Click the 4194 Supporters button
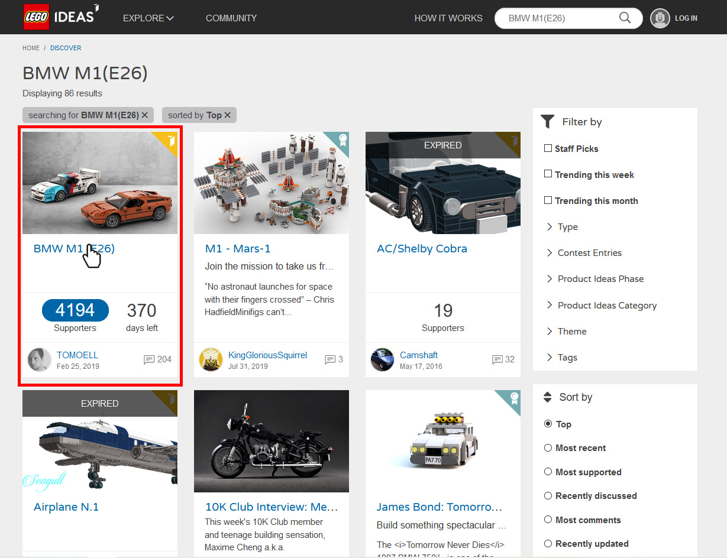 click(75, 310)
